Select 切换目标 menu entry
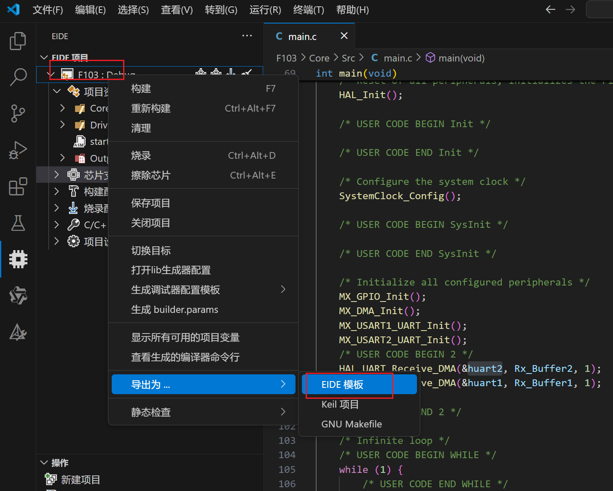This screenshot has height=491, width=613. [203, 251]
